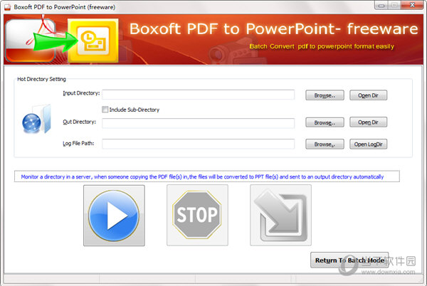Click the grey STOP sign button
This screenshot has width=427, height=286.
coord(197,215)
